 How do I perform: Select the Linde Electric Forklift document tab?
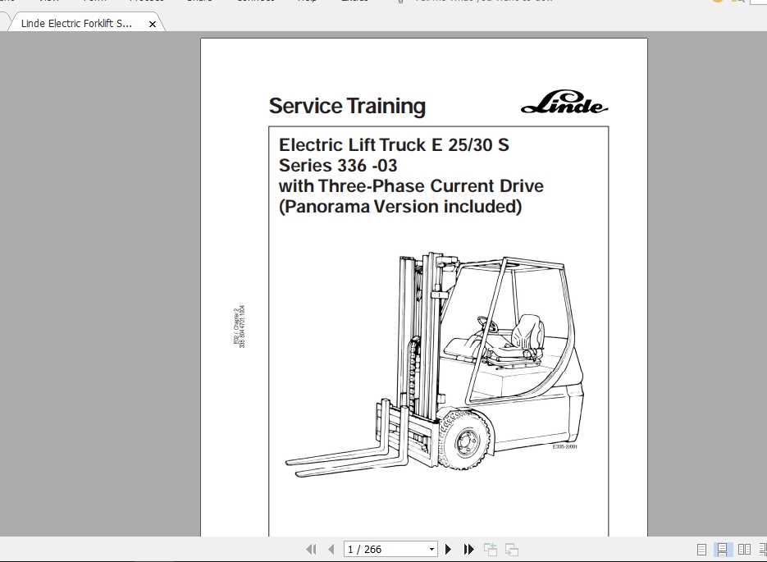(76, 24)
